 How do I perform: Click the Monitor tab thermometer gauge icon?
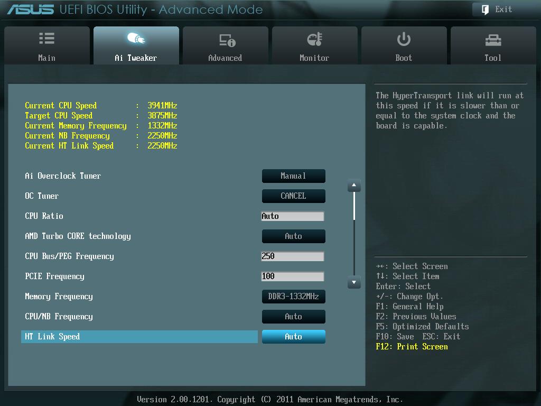click(315, 39)
